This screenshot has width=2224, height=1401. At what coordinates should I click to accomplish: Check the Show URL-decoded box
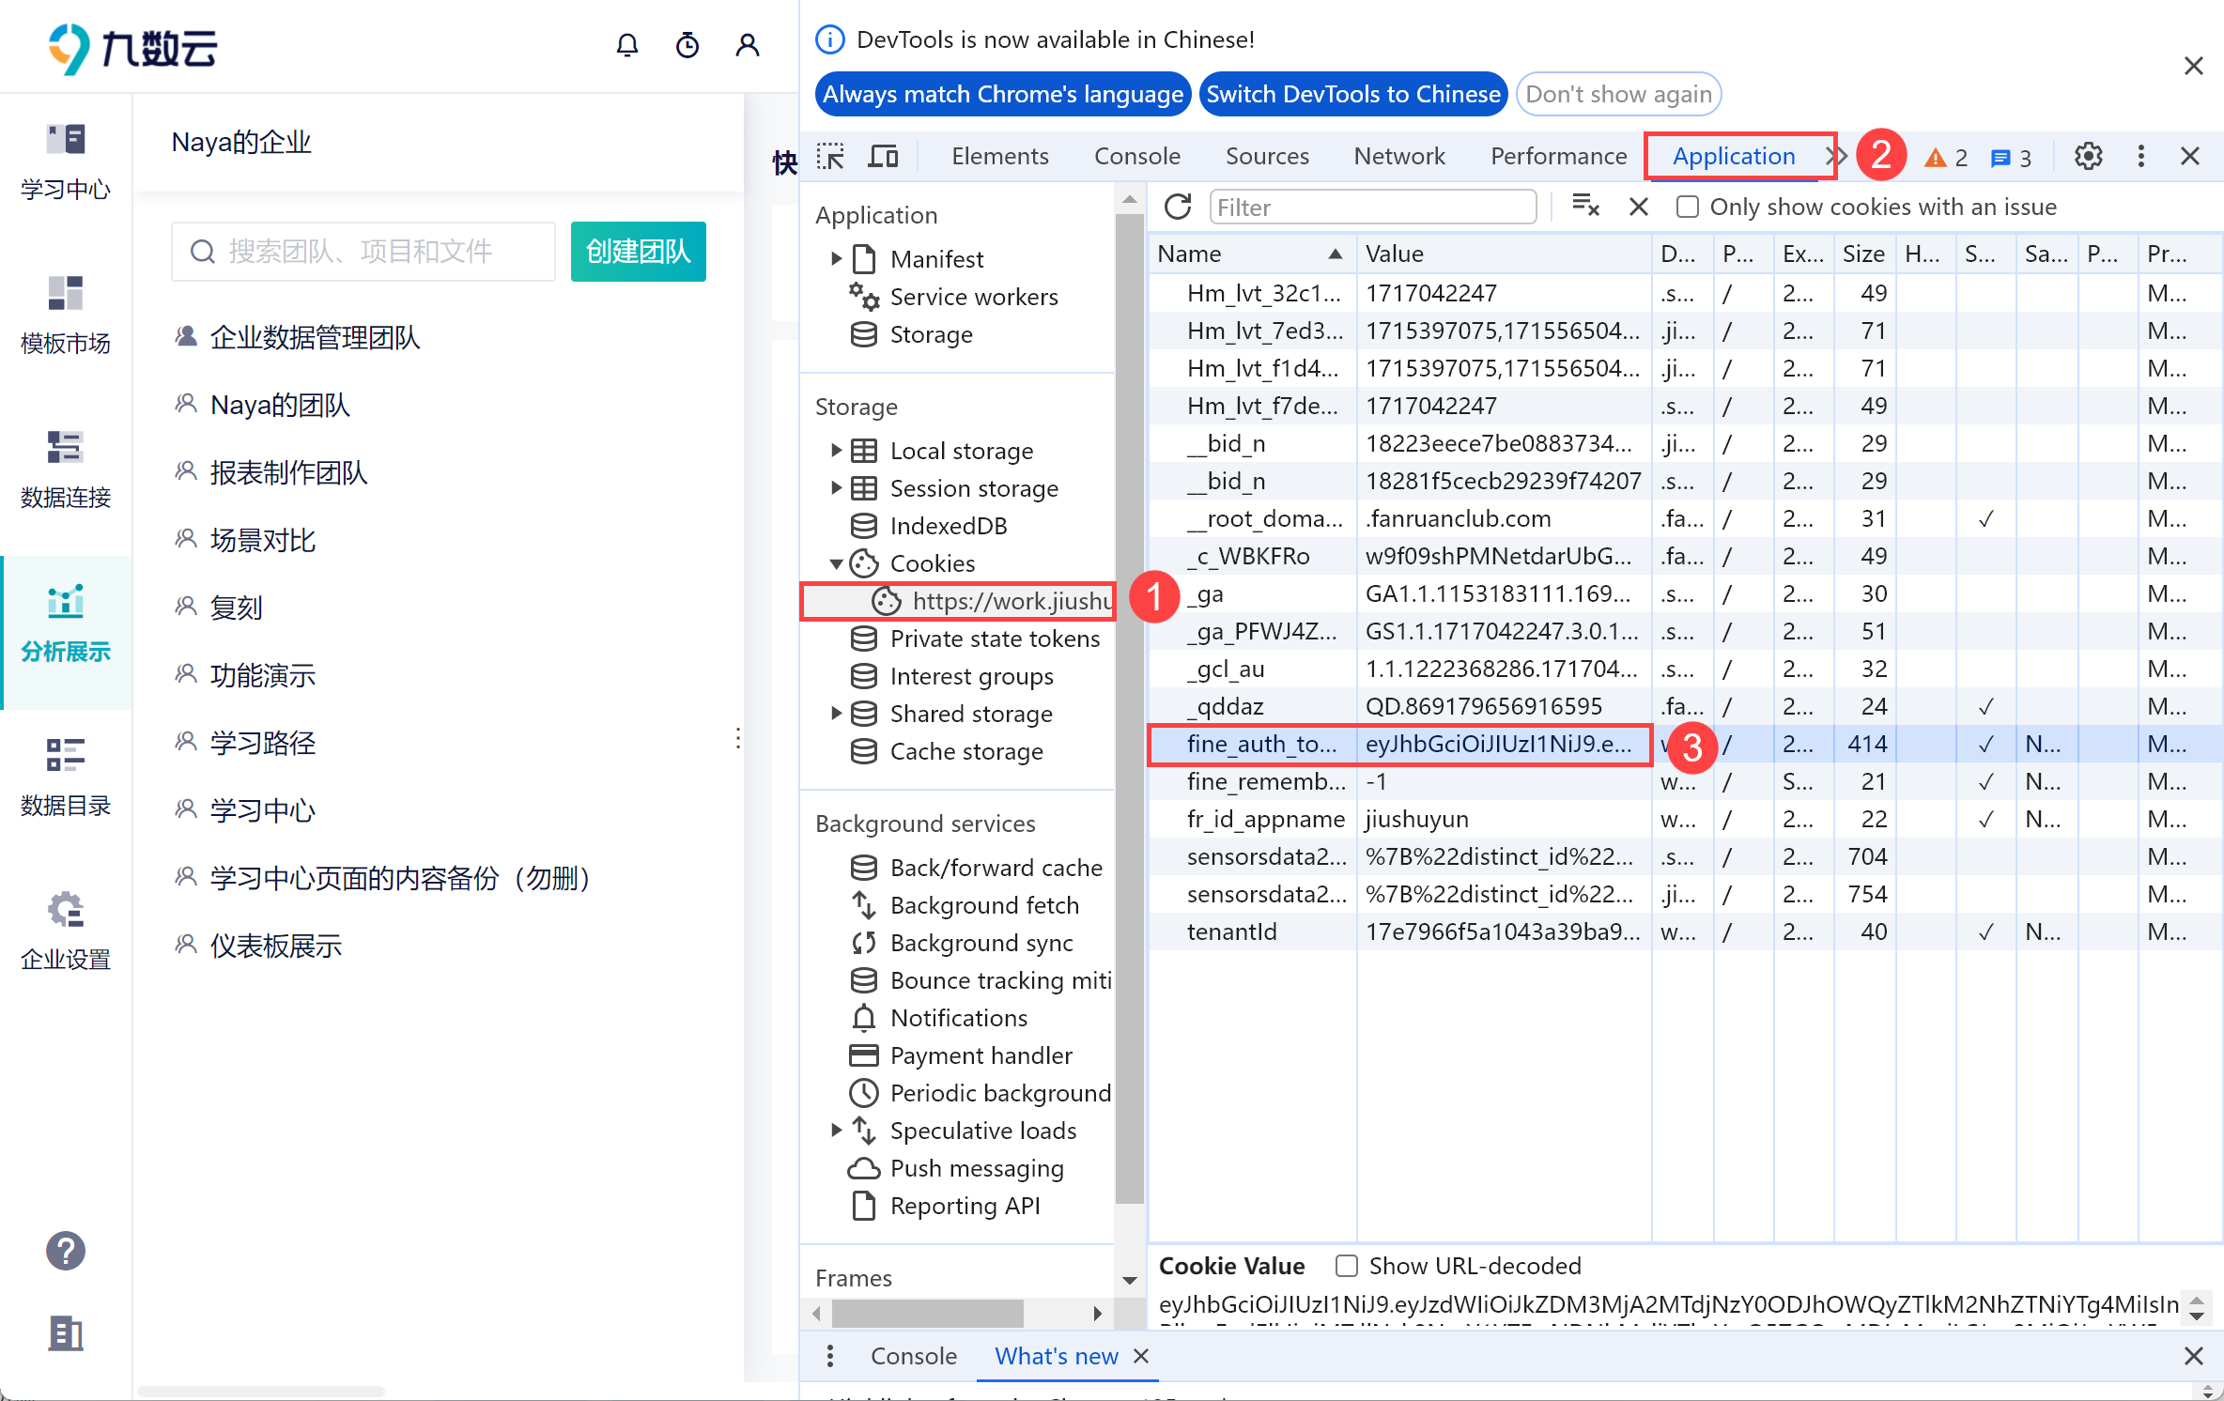point(1346,1266)
